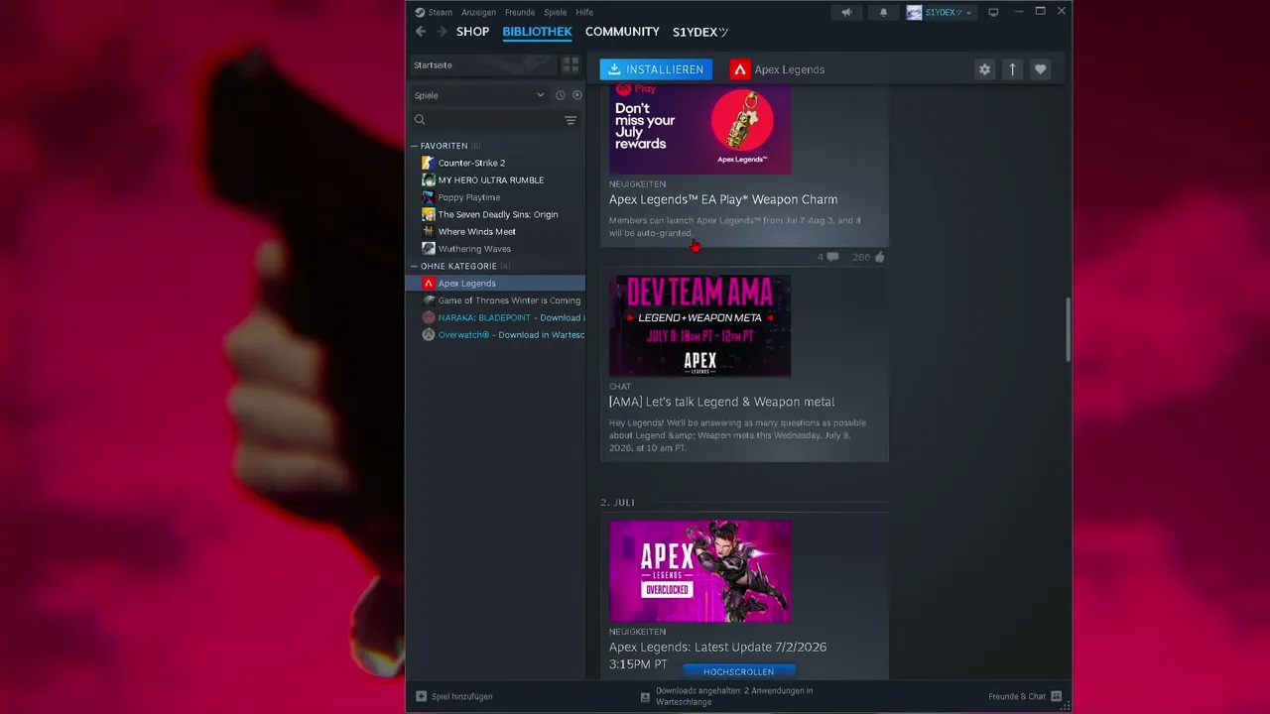Go to Startseite in library

tap(483, 64)
